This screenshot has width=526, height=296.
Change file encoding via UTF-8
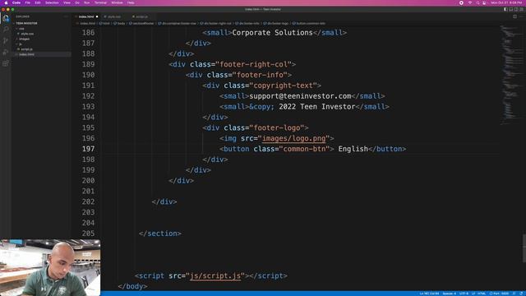464,294
